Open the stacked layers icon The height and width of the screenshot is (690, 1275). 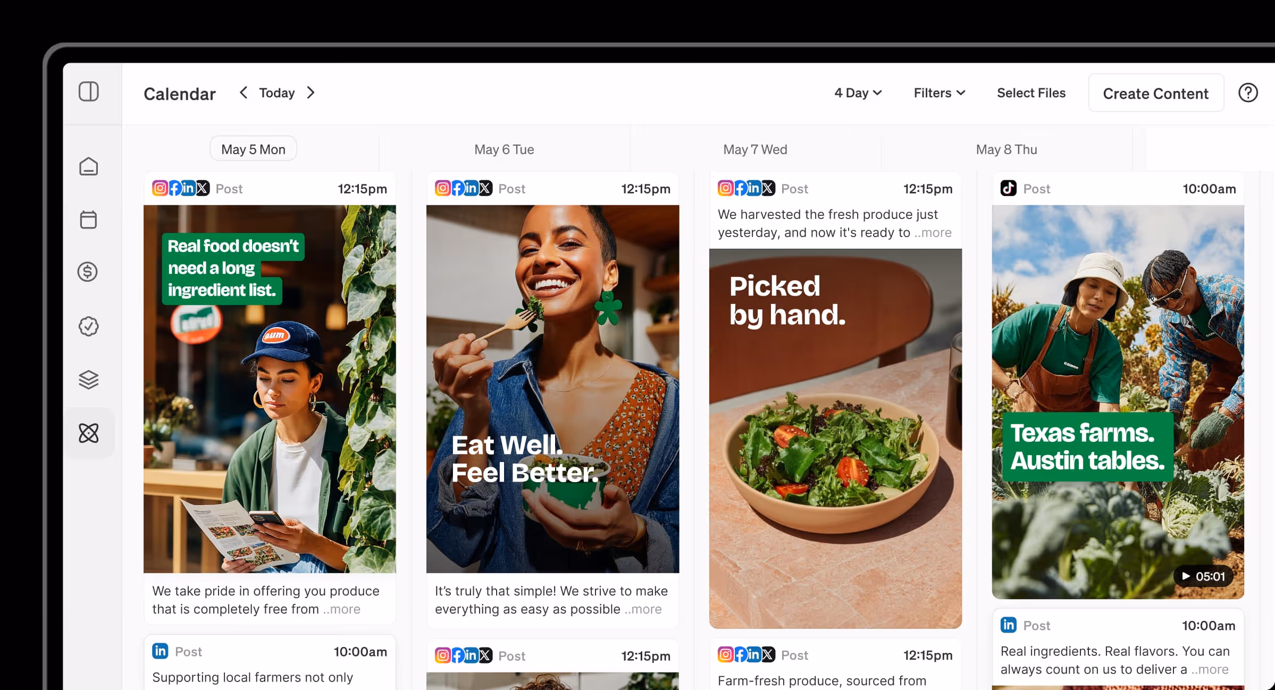tap(88, 380)
